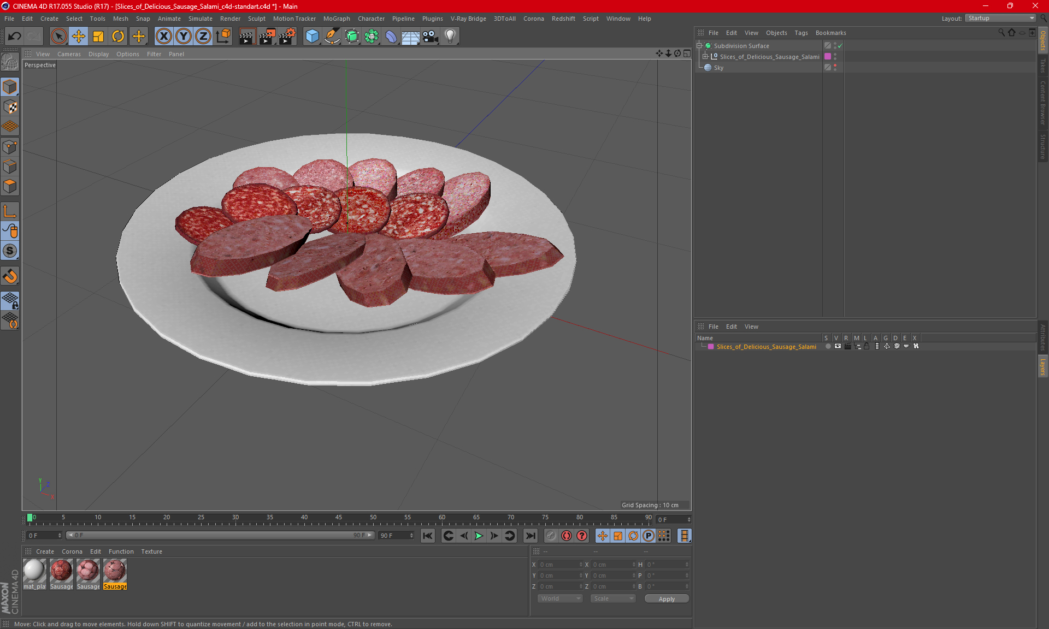Click Render View clapperboard icon
Screen dimensions: 1049x629
pos(247,37)
